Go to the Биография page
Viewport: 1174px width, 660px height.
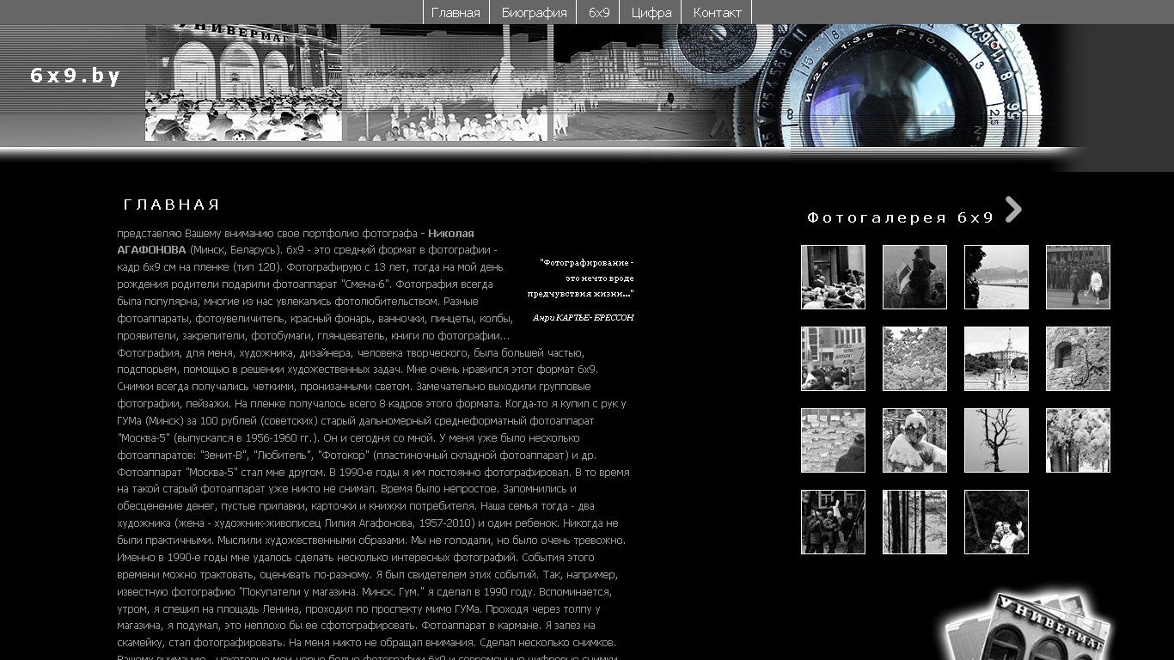(534, 12)
